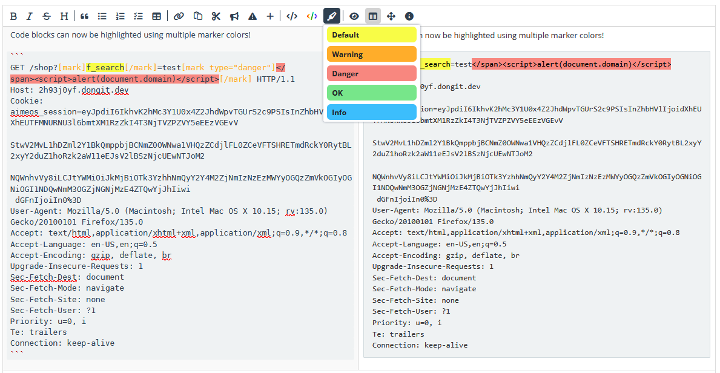The width and height of the screenshot is (720, 373).
Task: Click Upgrade-Insecure-Requests line in editor
Action: tap(77, 266)
